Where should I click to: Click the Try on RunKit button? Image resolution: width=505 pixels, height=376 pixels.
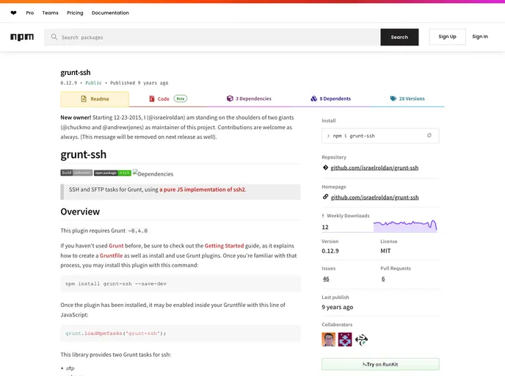pos(380,364)
